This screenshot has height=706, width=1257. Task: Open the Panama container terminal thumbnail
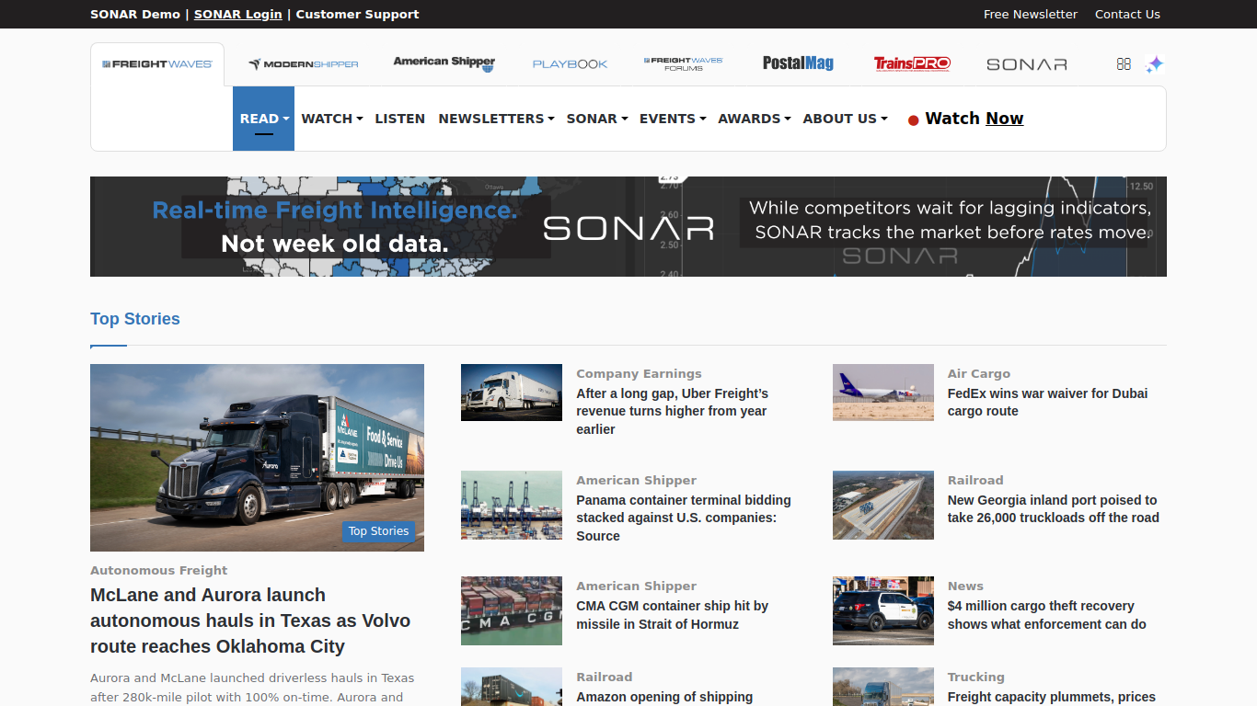(512, 505)
